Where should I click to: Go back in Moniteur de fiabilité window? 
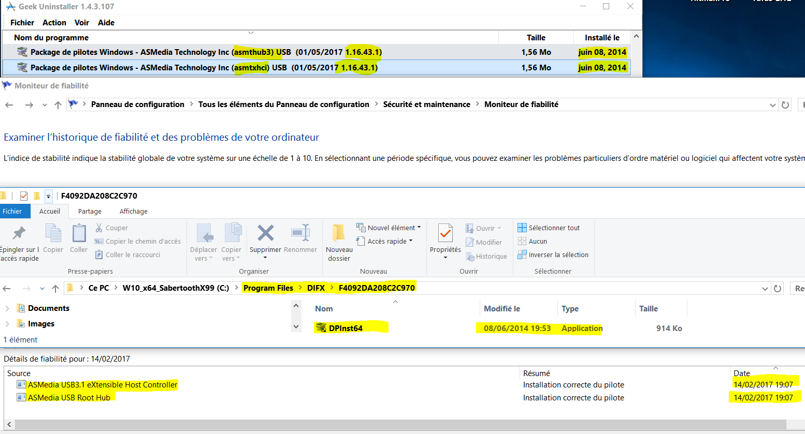(9, 104)
